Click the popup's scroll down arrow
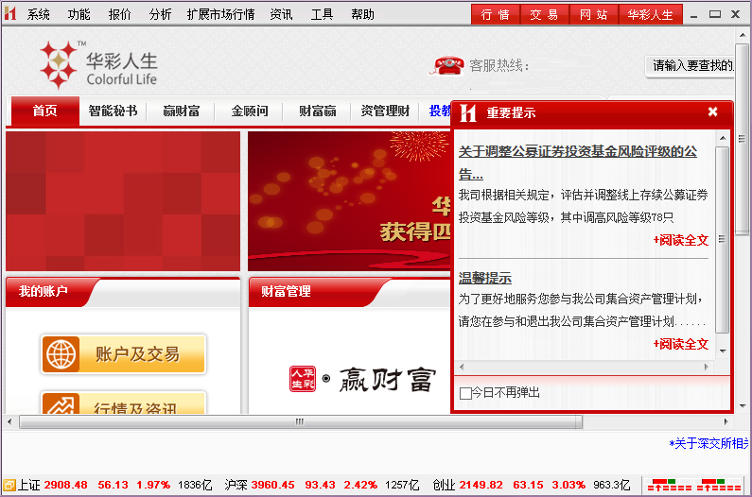 723,351
